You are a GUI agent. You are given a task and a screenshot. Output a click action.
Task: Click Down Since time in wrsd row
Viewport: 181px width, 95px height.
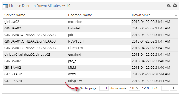pyautogui.click(x=154, y=74)
